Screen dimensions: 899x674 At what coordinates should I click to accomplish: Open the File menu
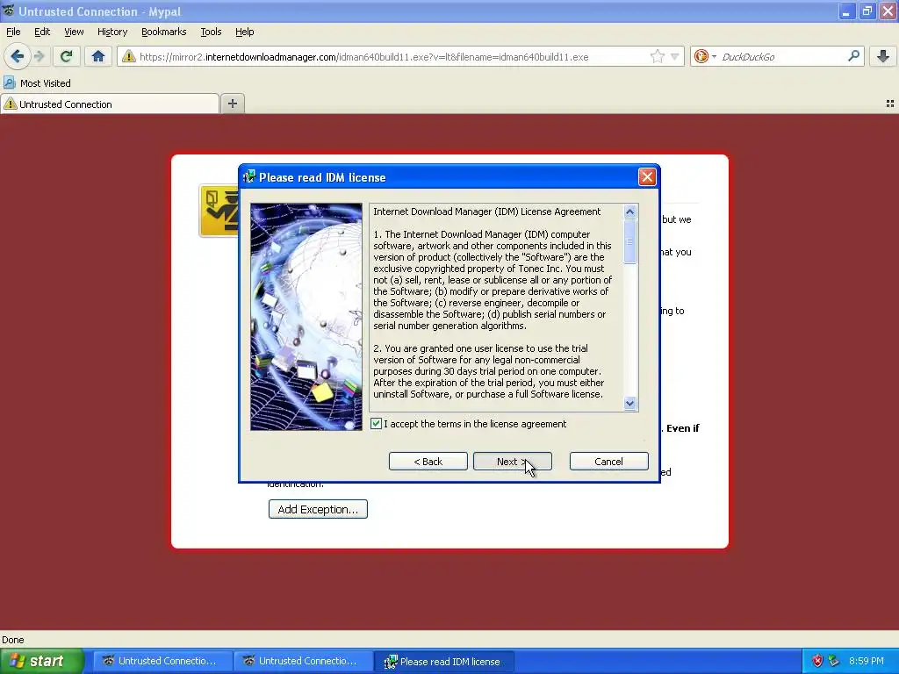pyautogui.click(x=13, y=32)
